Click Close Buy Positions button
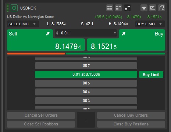 tap(131, 124)
